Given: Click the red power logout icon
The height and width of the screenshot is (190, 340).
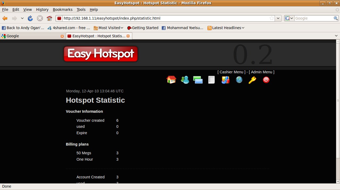Looking at the screenshot, I should (x=266, y=80).
